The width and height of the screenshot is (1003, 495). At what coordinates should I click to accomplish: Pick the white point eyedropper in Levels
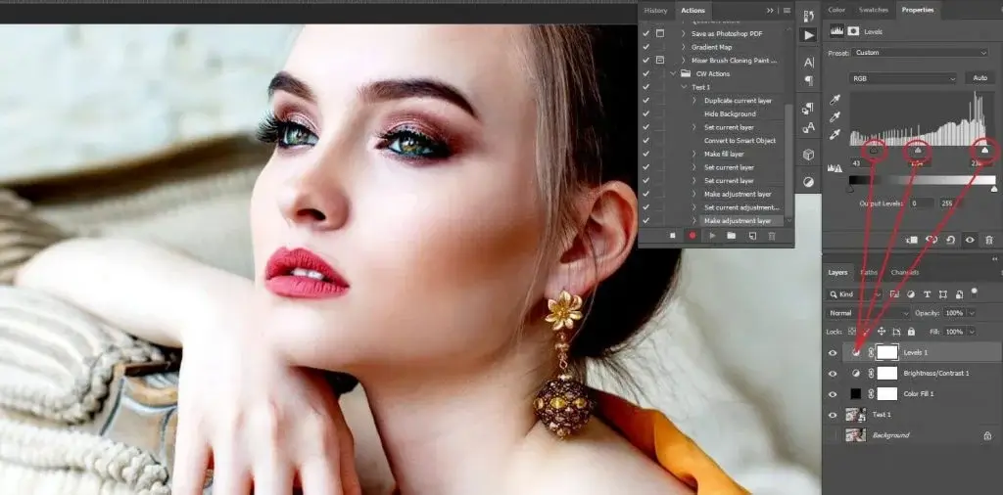(x=835, y=134)
